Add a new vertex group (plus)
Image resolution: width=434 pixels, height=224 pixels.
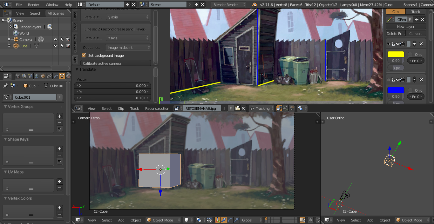pos(59,116)
